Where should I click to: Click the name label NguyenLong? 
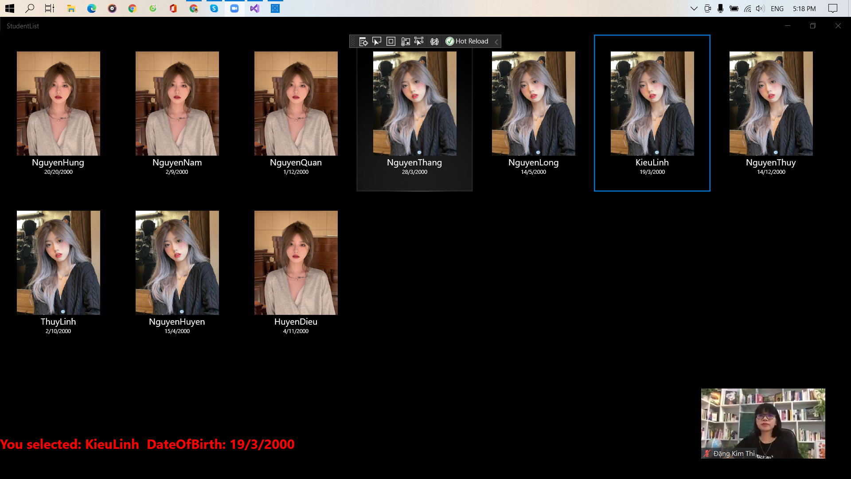pyautogui.click(x=534, y=163)
